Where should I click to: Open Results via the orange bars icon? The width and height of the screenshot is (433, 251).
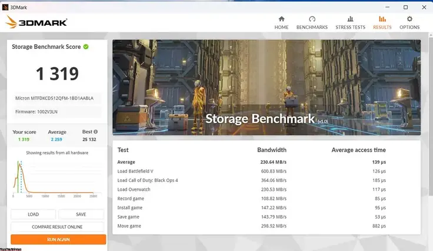pos(382,19)
